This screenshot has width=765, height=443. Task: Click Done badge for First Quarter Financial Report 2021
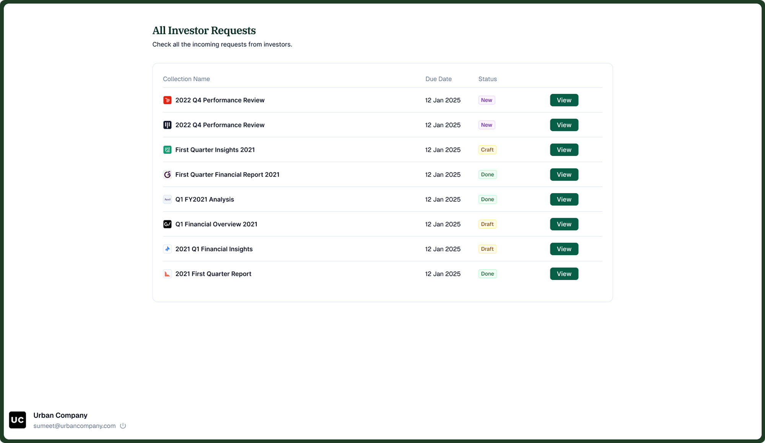487,174
